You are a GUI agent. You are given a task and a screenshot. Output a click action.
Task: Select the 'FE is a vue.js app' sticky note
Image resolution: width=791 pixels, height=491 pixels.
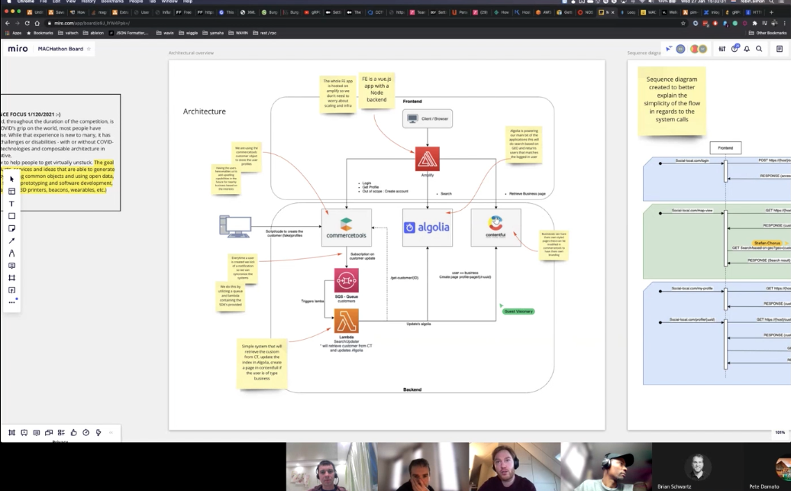pos(377,90)
